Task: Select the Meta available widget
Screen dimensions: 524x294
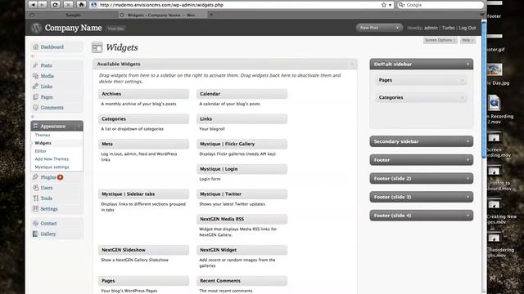Action: coord(144,144)
